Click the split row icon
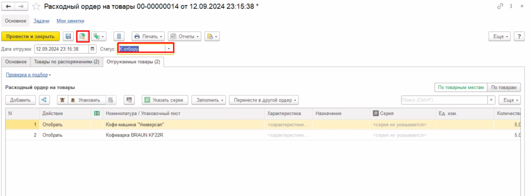This screenshot has height=196, width=530. (x=44, y=100)
